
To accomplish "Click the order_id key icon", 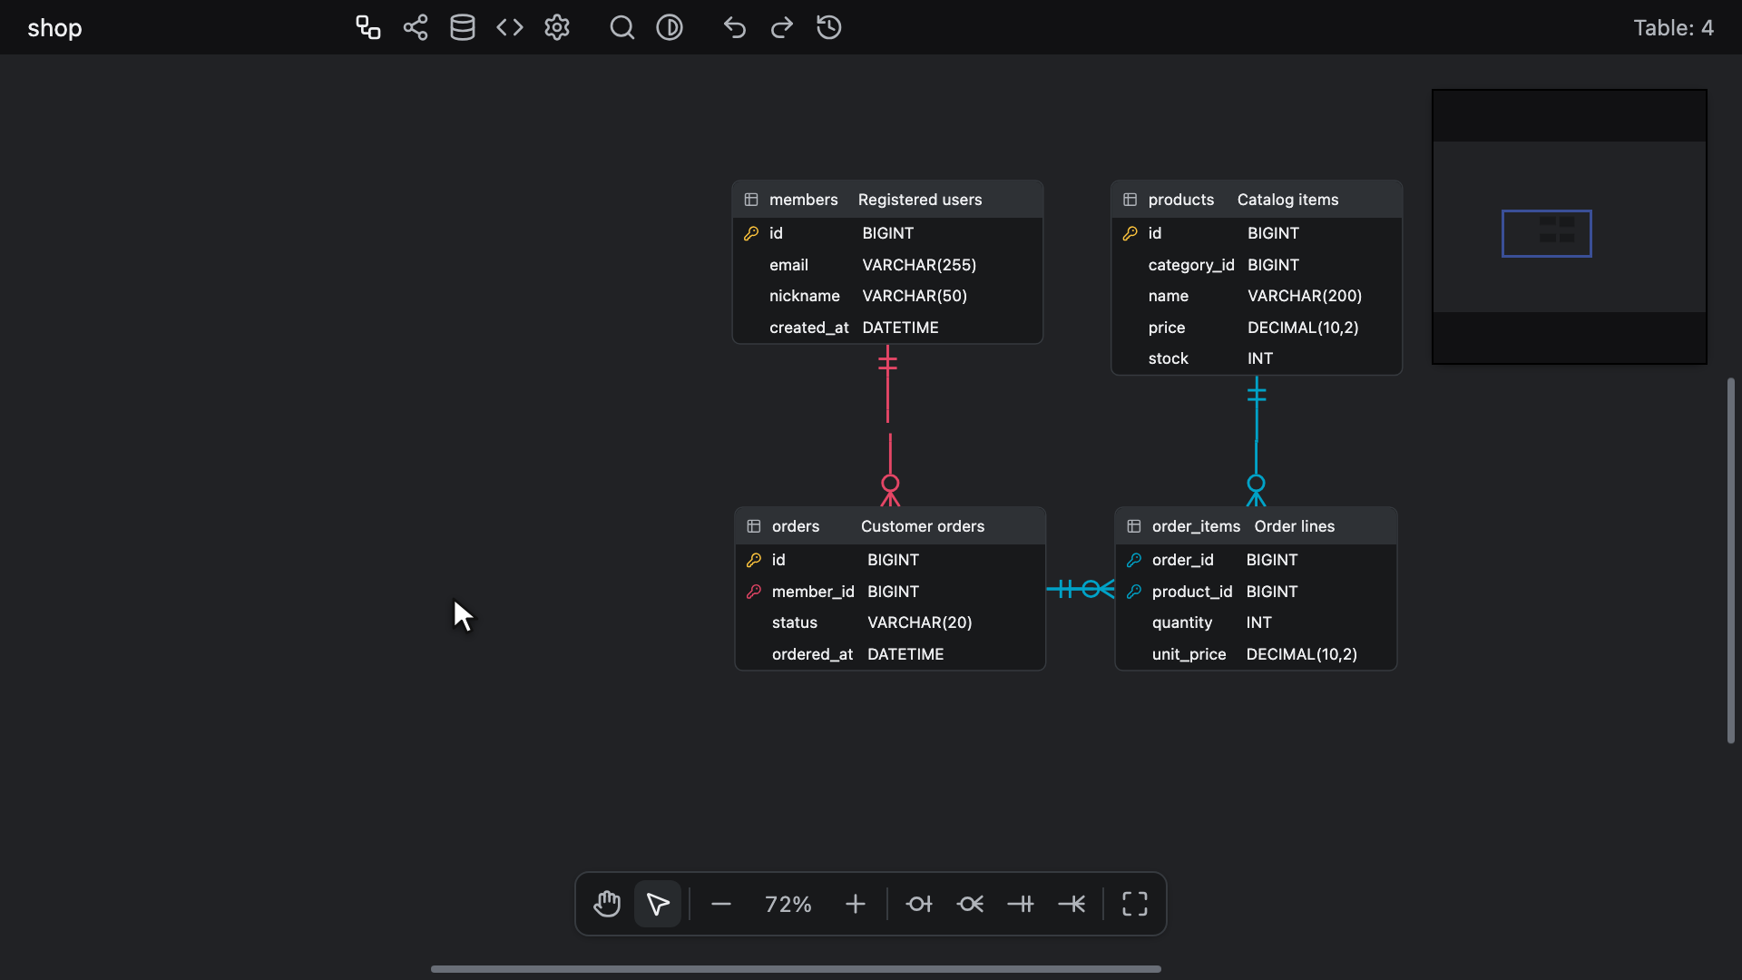I will tap(1134, 560).
